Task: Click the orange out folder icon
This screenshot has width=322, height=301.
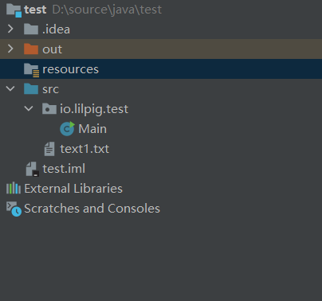Action: 31,49
